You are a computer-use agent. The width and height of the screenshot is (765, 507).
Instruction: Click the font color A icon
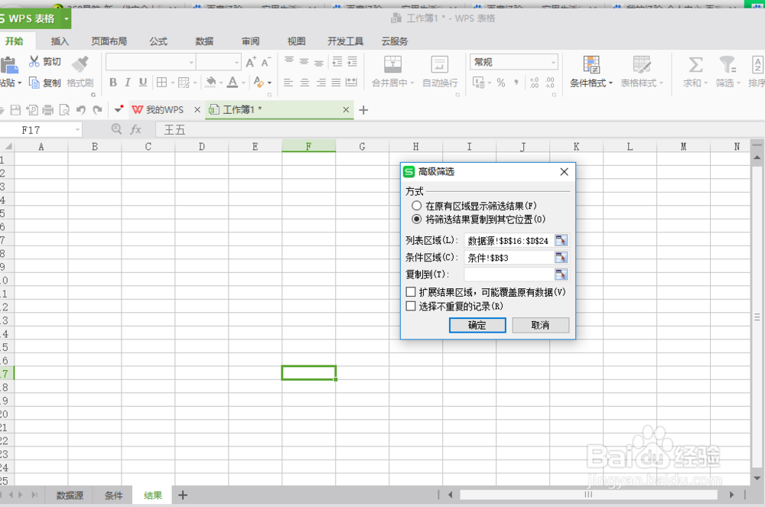click(x=233, y=82)
